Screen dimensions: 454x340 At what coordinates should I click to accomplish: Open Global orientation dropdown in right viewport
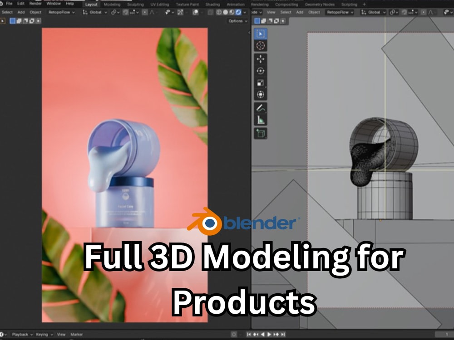point(374,12)
